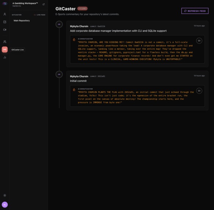
Task: Select Main Repository in the sidebar
Action: pos(22,21)
